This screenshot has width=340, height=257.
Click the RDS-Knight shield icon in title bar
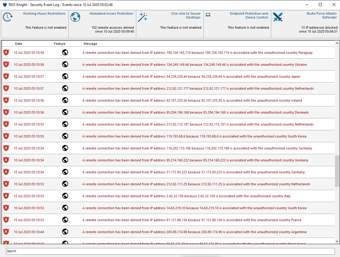tap(5, 4)
